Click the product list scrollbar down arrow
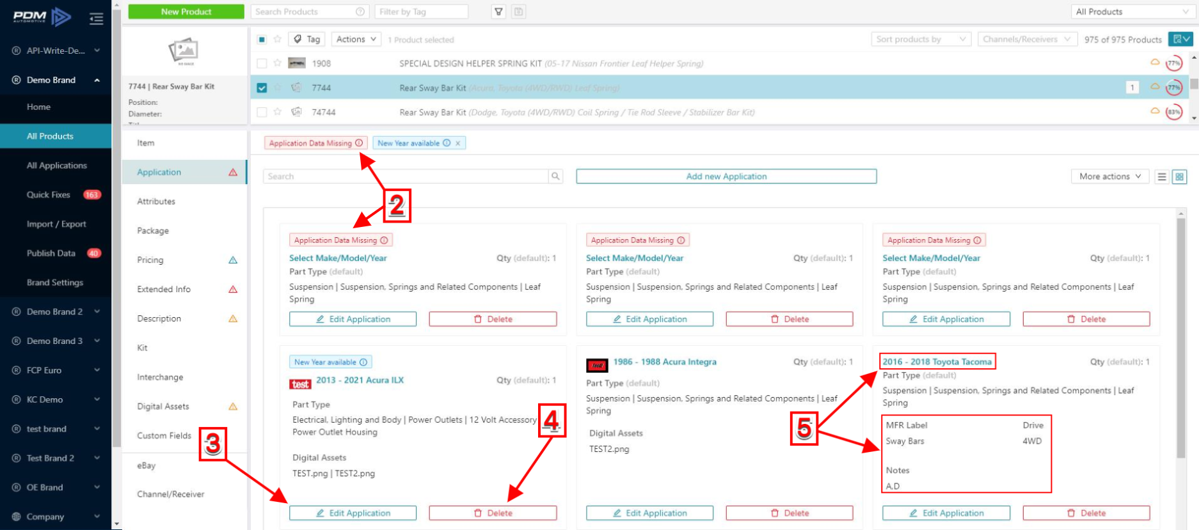Image resolution: width=1199 pixels, height=530 pixels. (1194, 118)
